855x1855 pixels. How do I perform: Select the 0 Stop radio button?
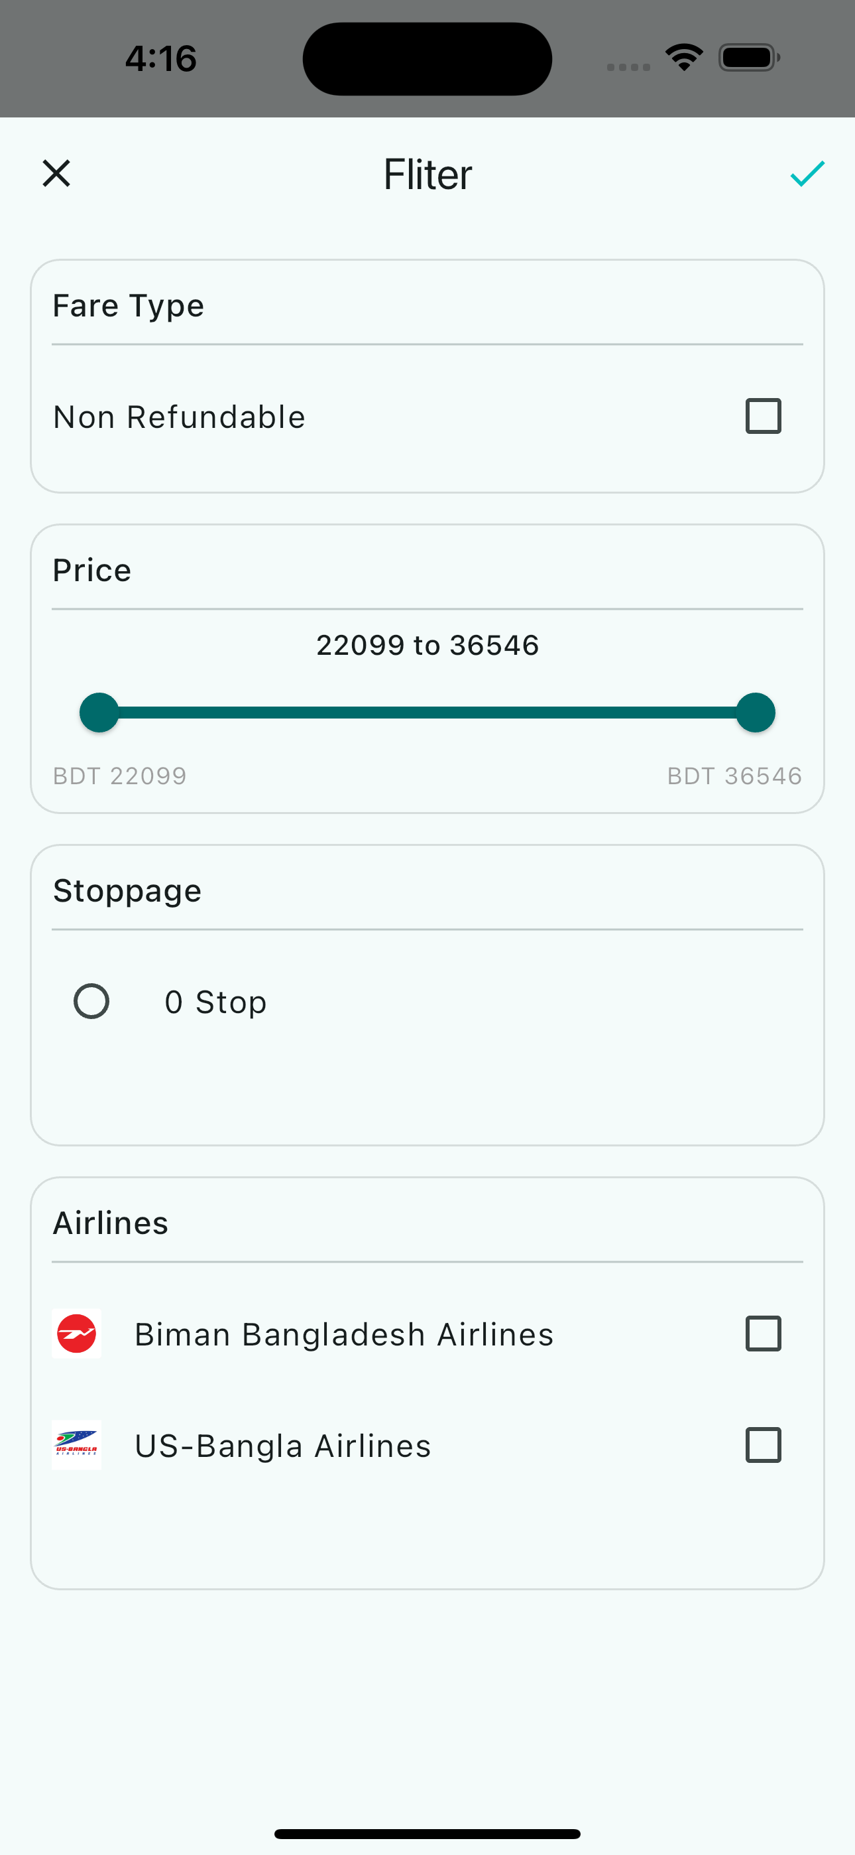[91, 1001]
